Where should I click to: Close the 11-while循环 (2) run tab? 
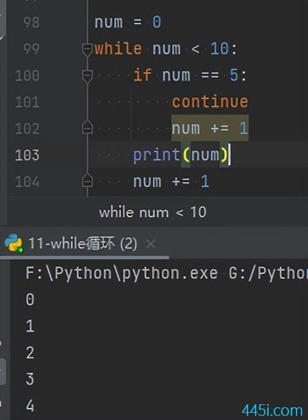pos(151,244)
